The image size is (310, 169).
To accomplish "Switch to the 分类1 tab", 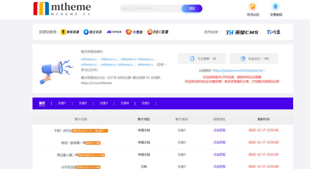I will pos(62,103).
